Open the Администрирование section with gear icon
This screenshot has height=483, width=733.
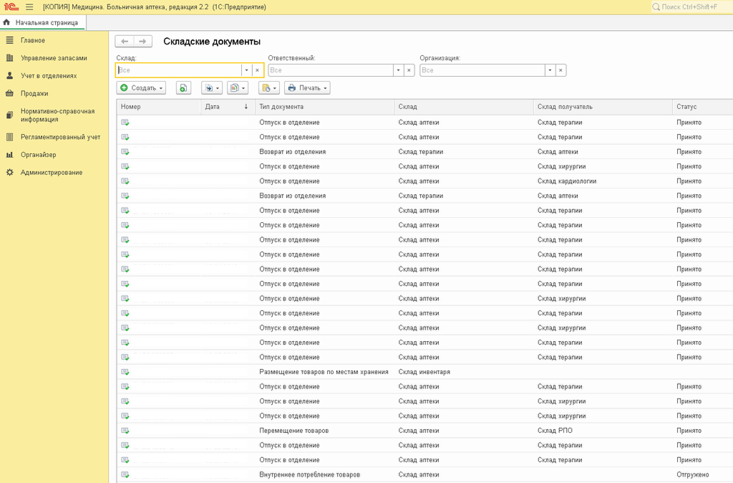(x=51, y=173)
